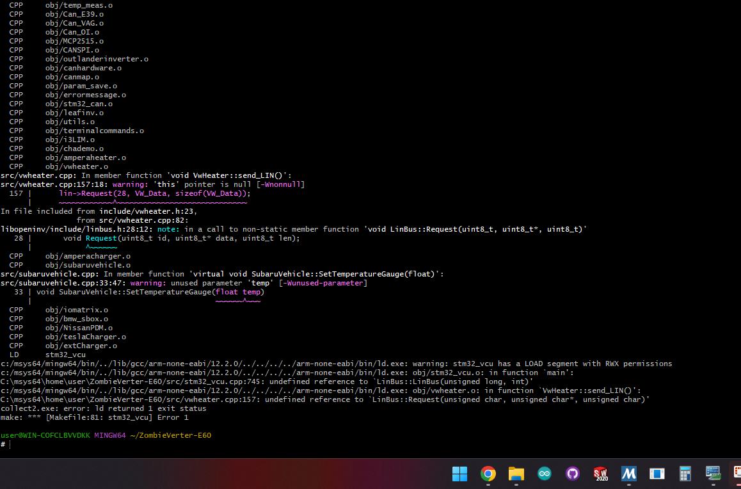Click the 'LD stm32_vcu' linker line
The image size is (741, 489).
pyautogui.click(x=47, y=355)
